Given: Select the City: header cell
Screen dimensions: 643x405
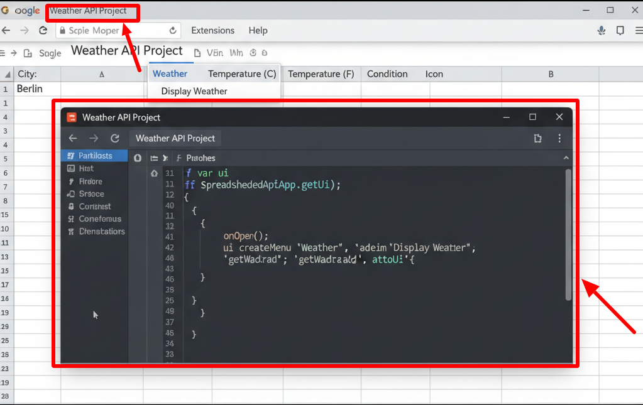Looking at the screenshot, I should coord(37,74).
